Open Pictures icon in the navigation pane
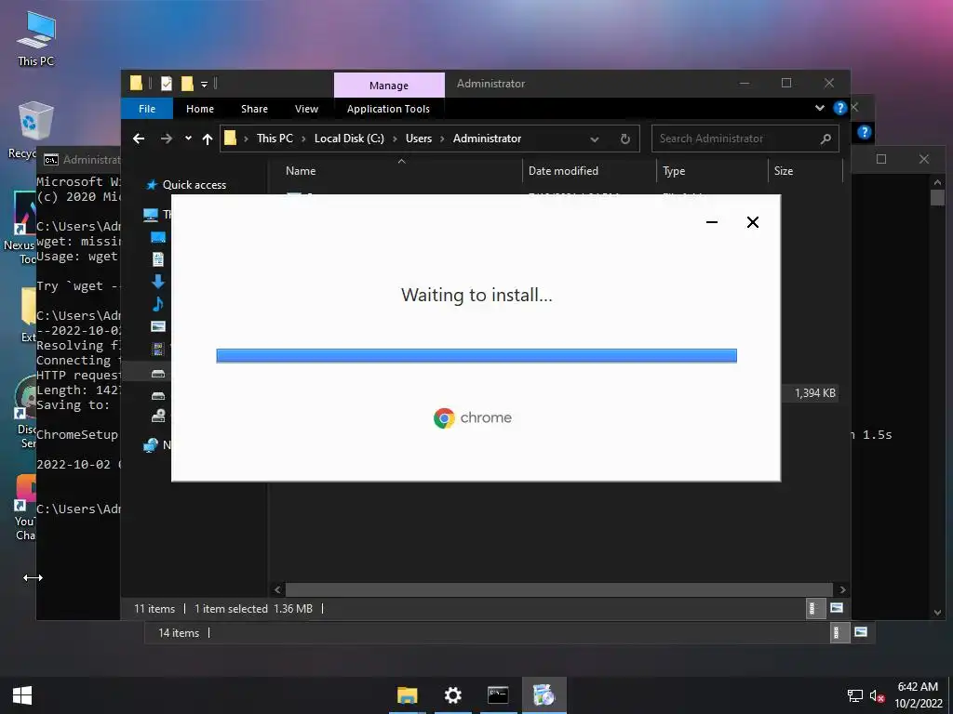 point(158,326)
